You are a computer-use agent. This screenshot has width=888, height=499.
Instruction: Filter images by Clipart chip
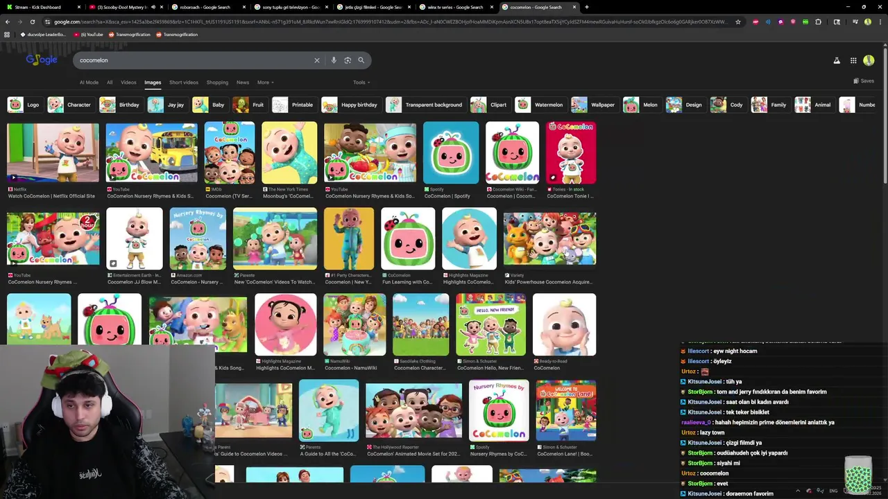point(489,105)
